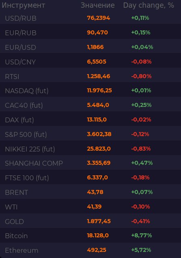Viewport: 181px width, 258px height.
Task: Open the Bitcoin row
Action: point(91,236)
